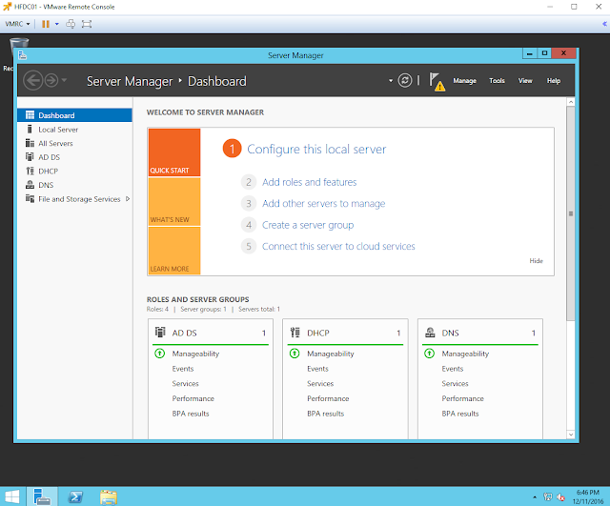Click the DHCP sidebar icon
Screen dimensions: 610x506
(x=30, y=171)
